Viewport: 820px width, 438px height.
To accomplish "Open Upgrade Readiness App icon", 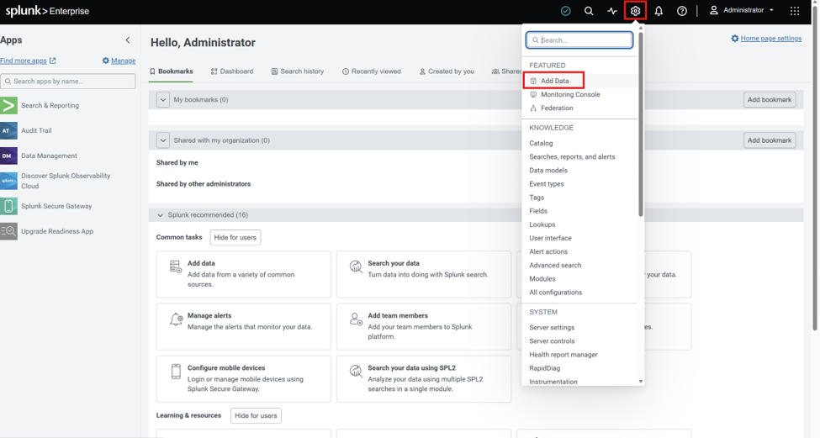I will (8, 231).
